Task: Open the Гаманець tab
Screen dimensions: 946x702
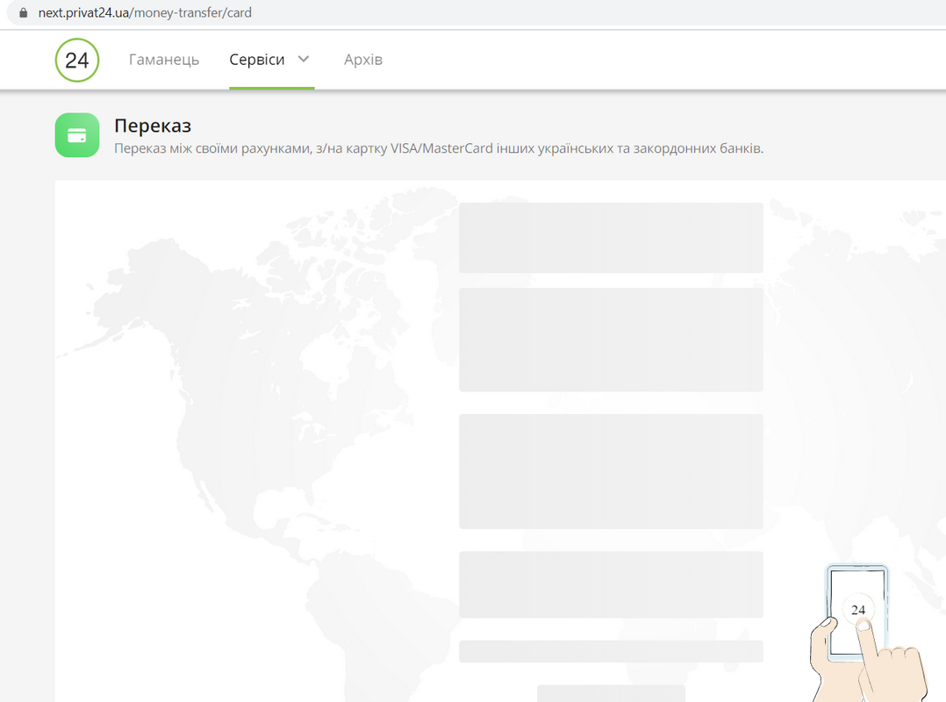Action: [x=164, y=60]
